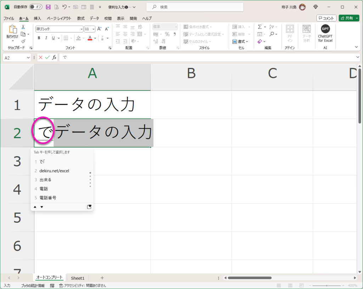
Task: Click the 共有 share button
Action: click(x=348, y=18)
